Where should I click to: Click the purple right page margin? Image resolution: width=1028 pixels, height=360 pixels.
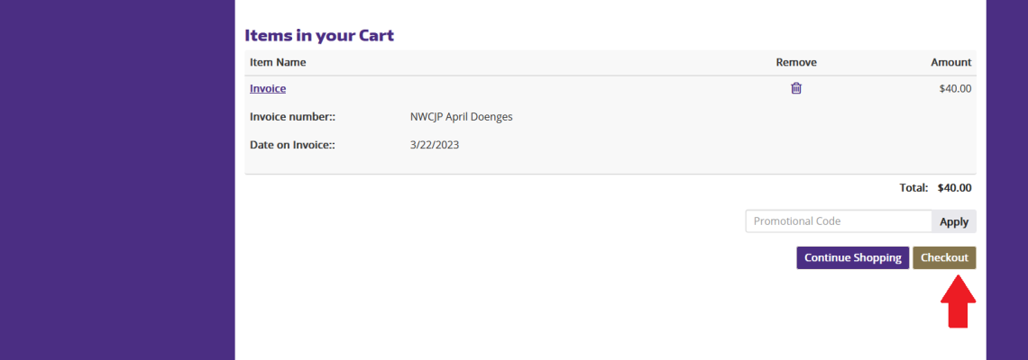tap(1007, 180)
